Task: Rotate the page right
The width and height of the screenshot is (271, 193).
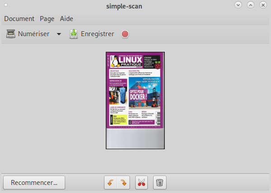Action: point(123,183)
